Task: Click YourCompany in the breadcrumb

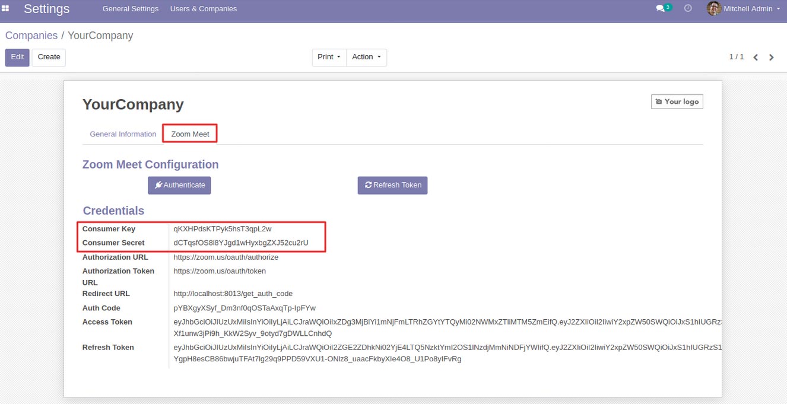Action: click(100, 36)
